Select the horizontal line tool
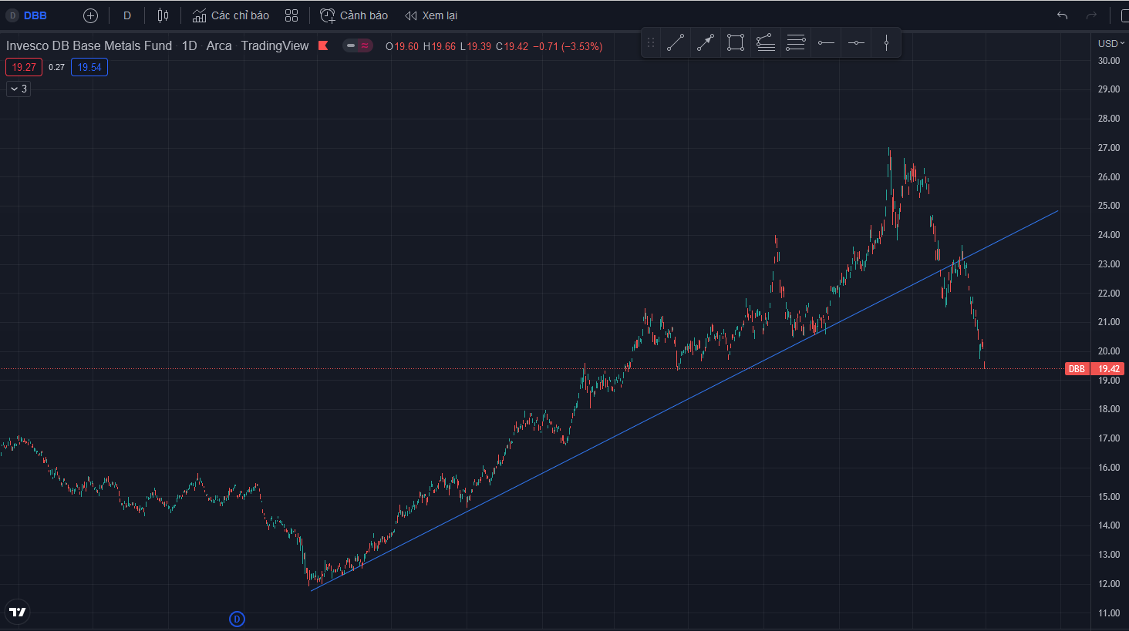The image size is (1129, 631). pos(856,43)
